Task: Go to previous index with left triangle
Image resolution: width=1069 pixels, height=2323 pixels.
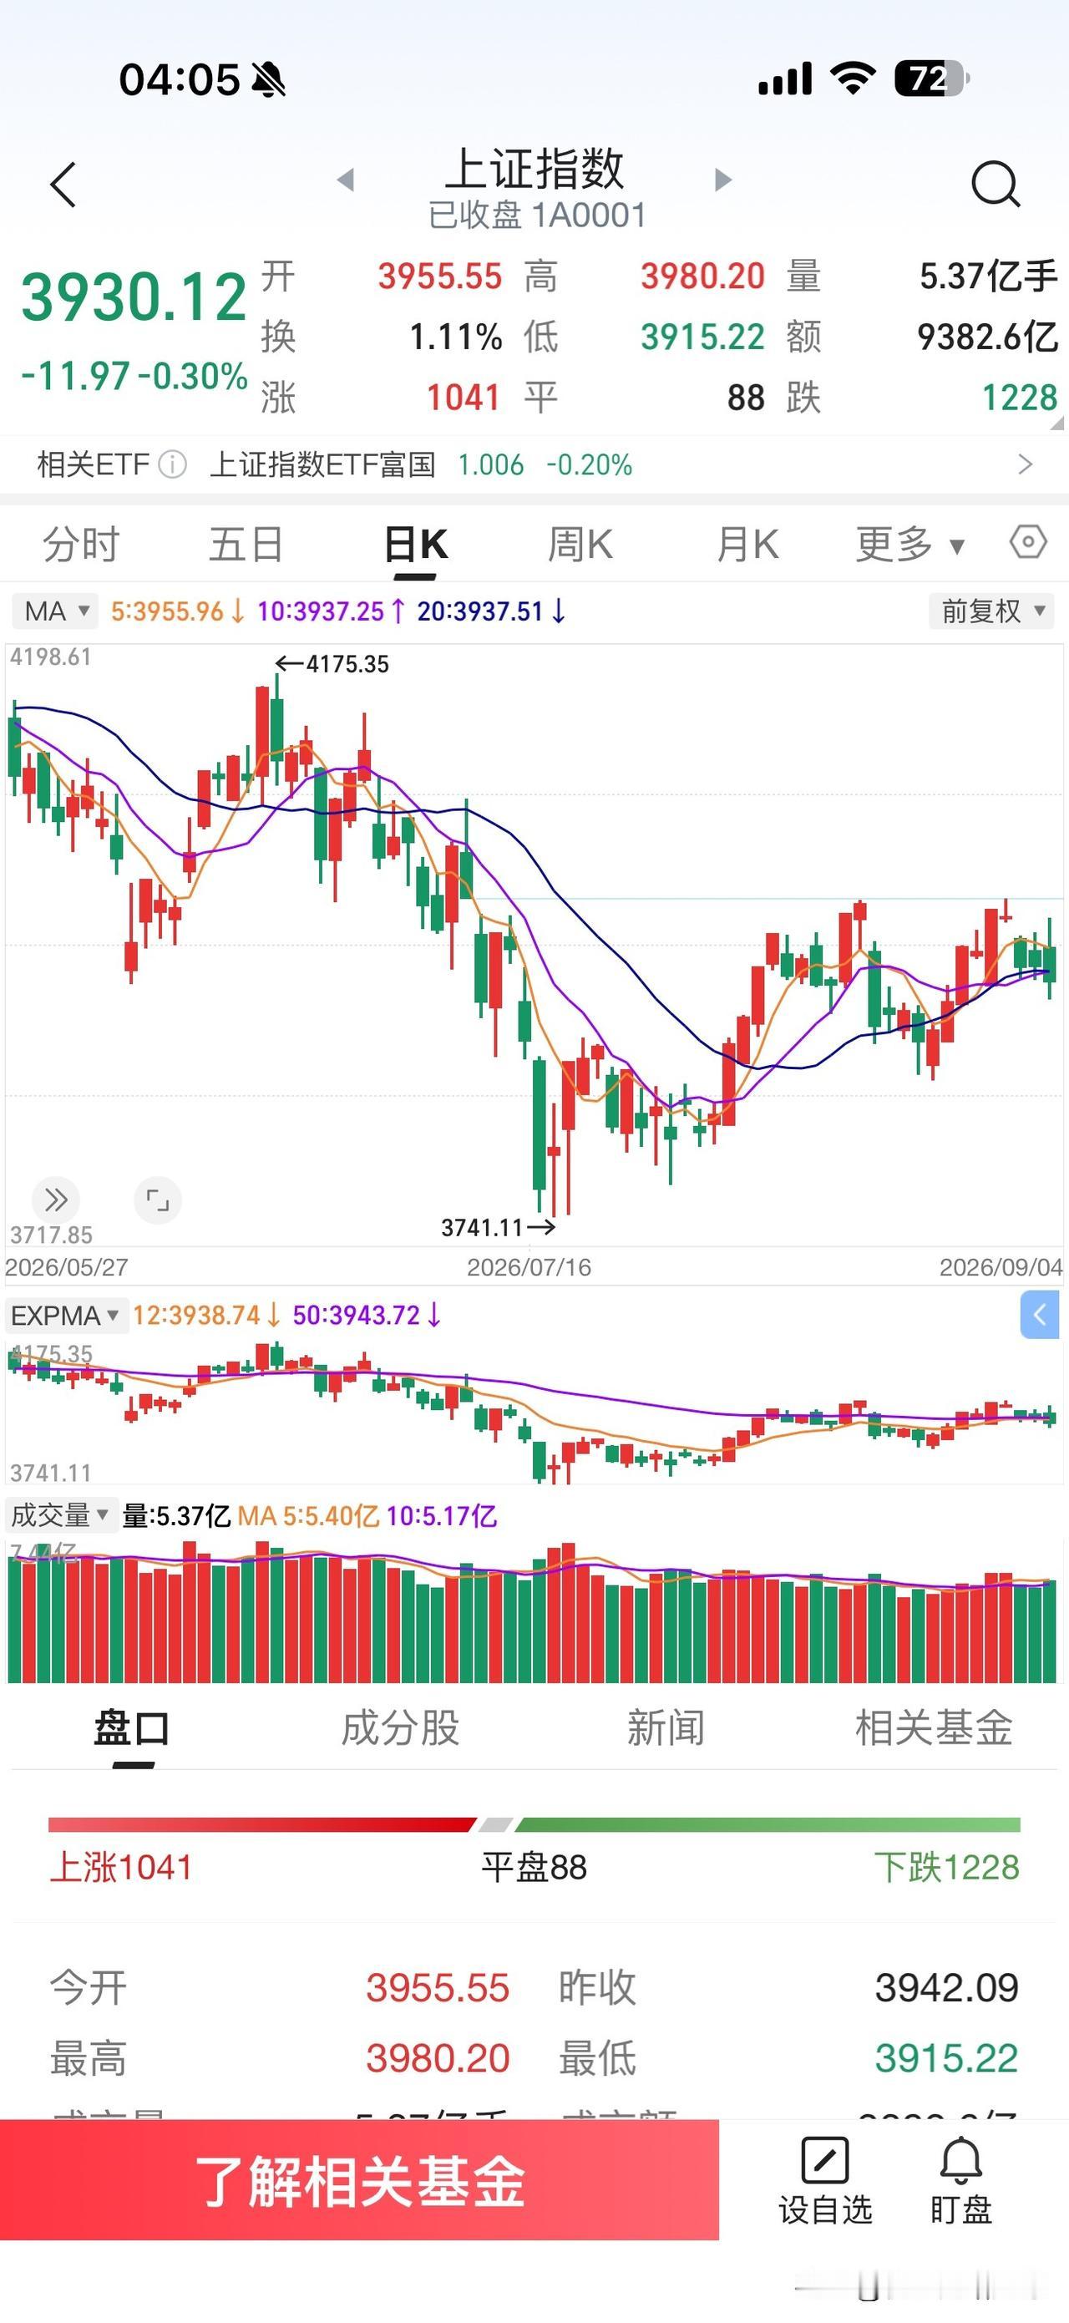Action: [346, 180]
